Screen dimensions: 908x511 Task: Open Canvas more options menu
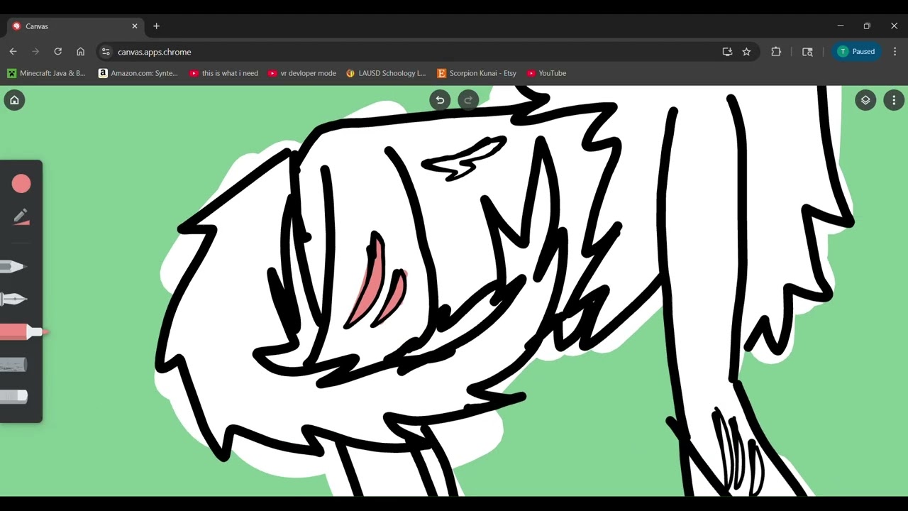pyautogui.click(x=894, y=100)
